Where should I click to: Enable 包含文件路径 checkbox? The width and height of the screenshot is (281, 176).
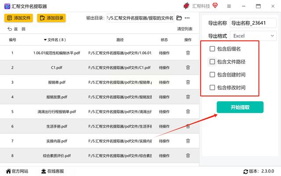(x=212, y=62)
